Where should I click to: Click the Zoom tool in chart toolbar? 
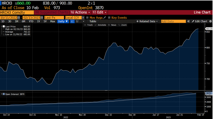tap(122, 25)
